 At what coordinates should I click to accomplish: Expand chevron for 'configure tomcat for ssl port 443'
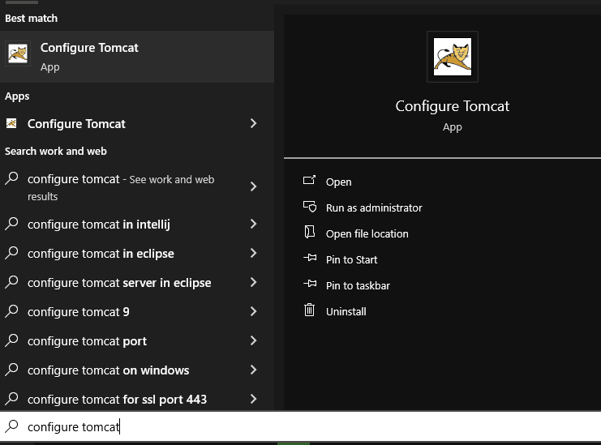[253, 399]
